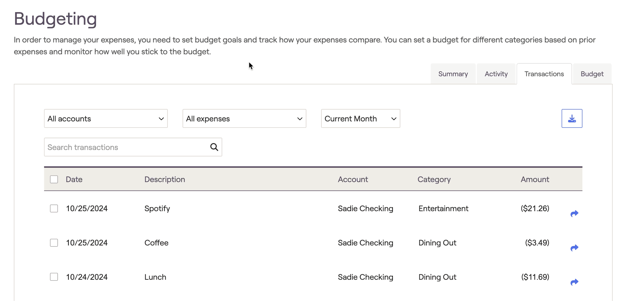
Task: Open the All accounts dropdown
Action: pyautogui.click(x=106, y=118)
